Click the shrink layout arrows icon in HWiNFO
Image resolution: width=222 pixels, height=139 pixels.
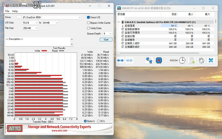(129, 60)
